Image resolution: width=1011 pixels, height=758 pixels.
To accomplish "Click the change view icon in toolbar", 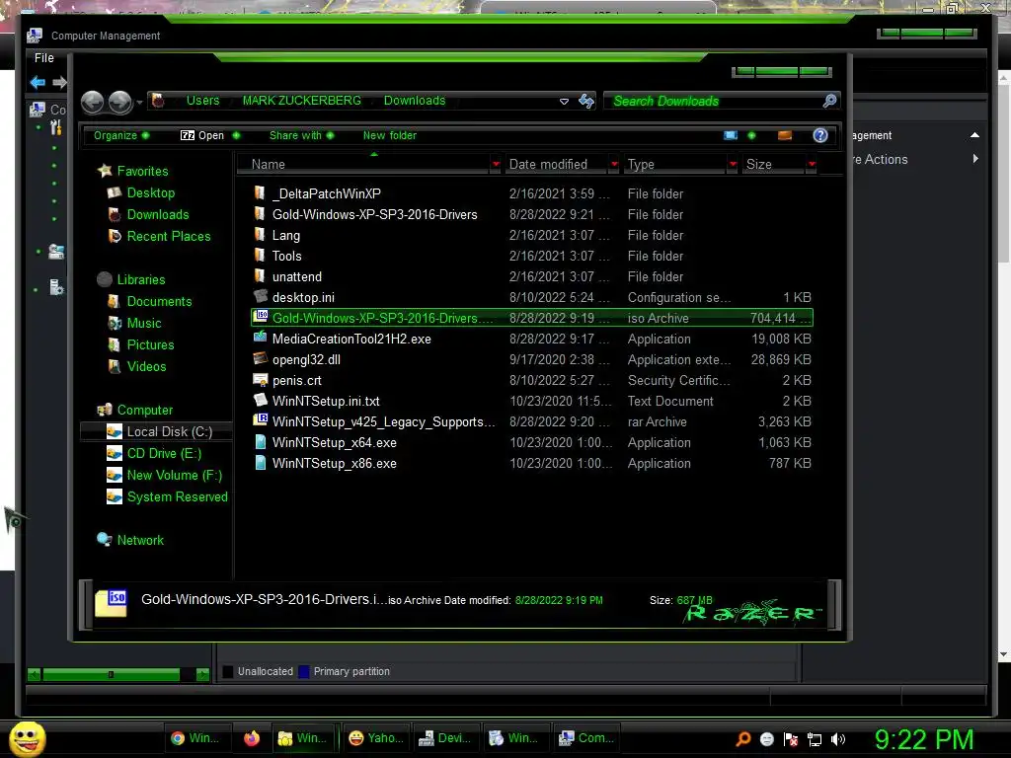I will (731, 135).
